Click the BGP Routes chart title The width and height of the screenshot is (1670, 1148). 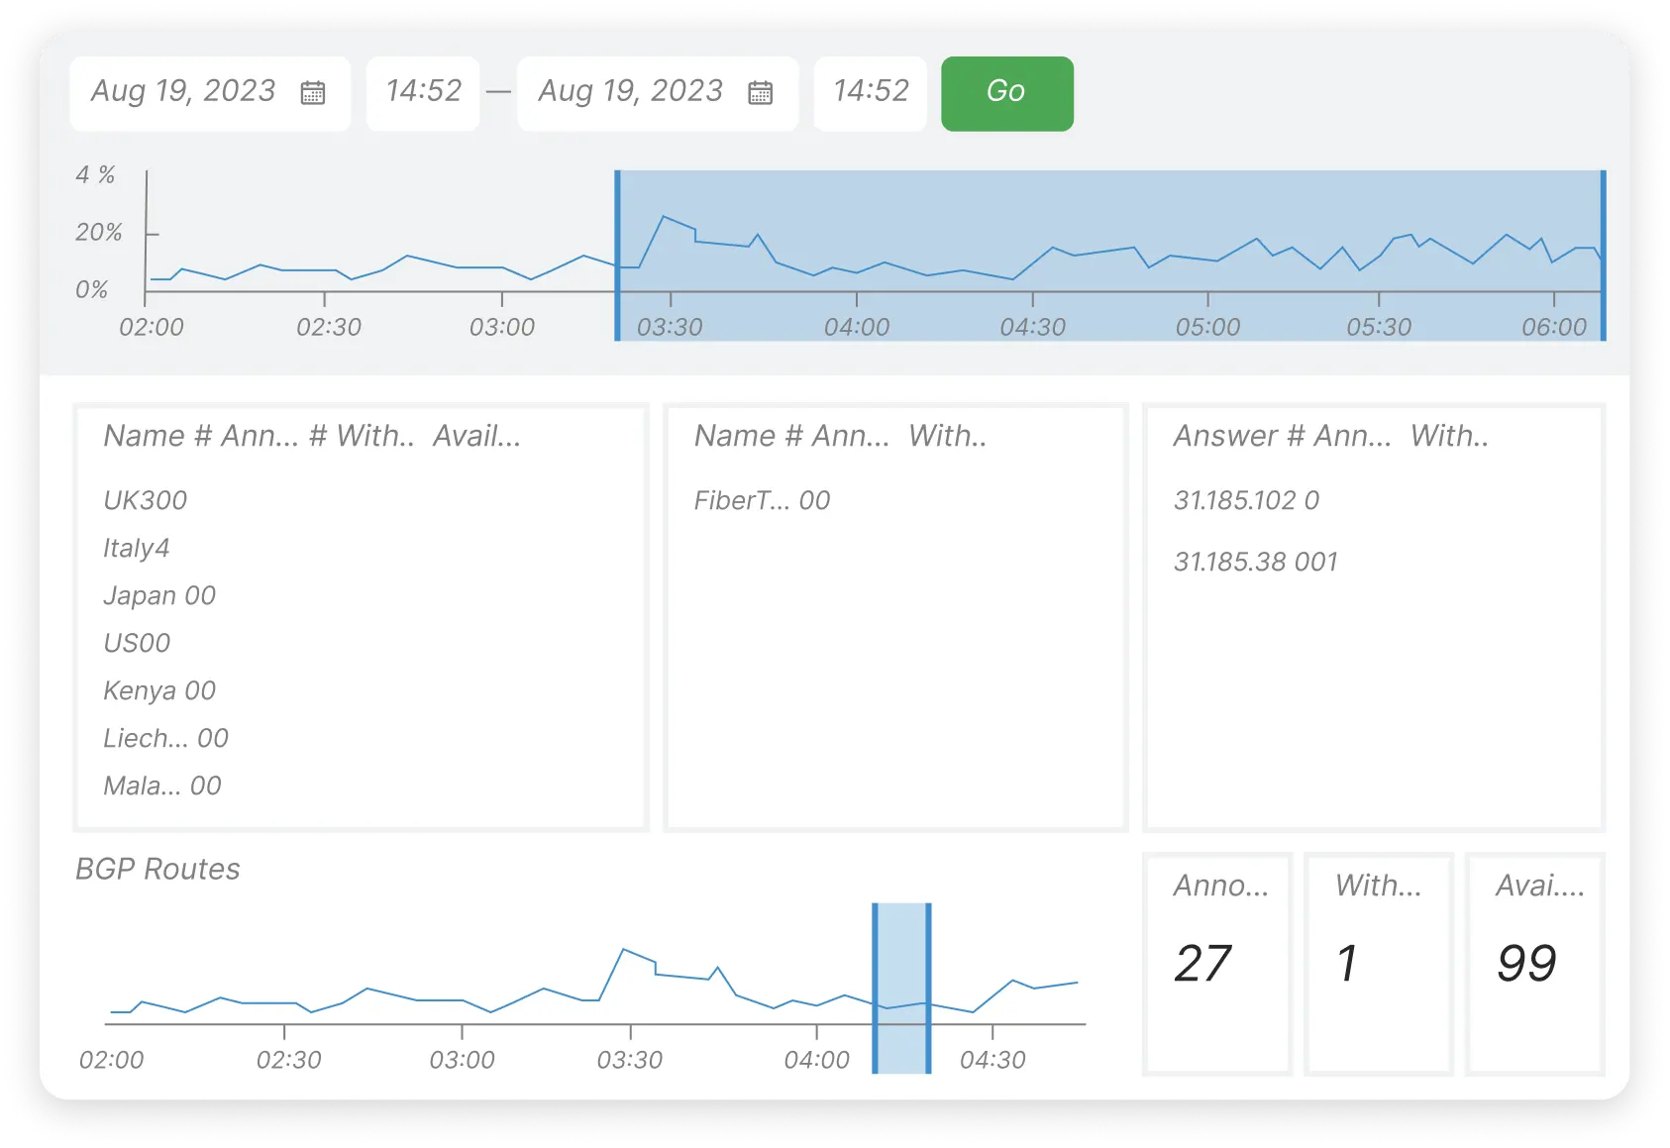coord(157,870)
